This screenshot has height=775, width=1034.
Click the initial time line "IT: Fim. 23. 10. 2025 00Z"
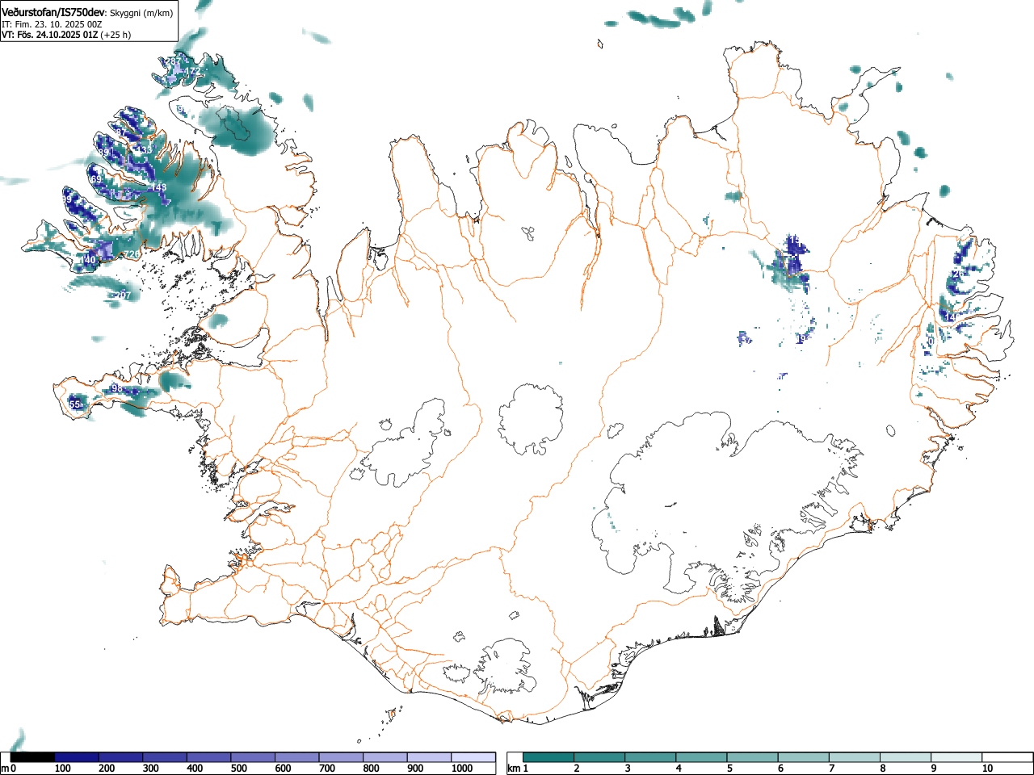(x=52, y=24)
